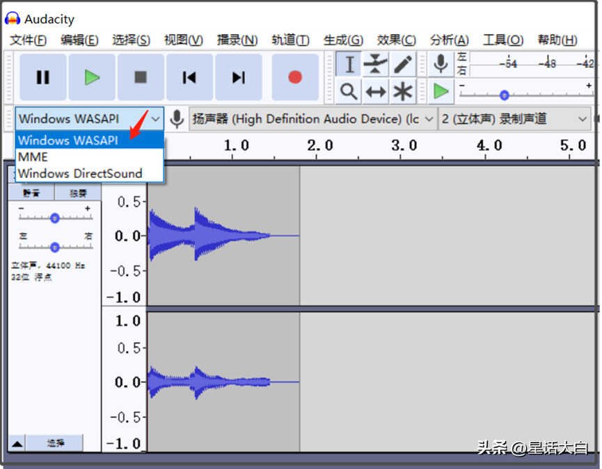
Task: Click the Play-at-speed green arrow
Action: [441, 92]
